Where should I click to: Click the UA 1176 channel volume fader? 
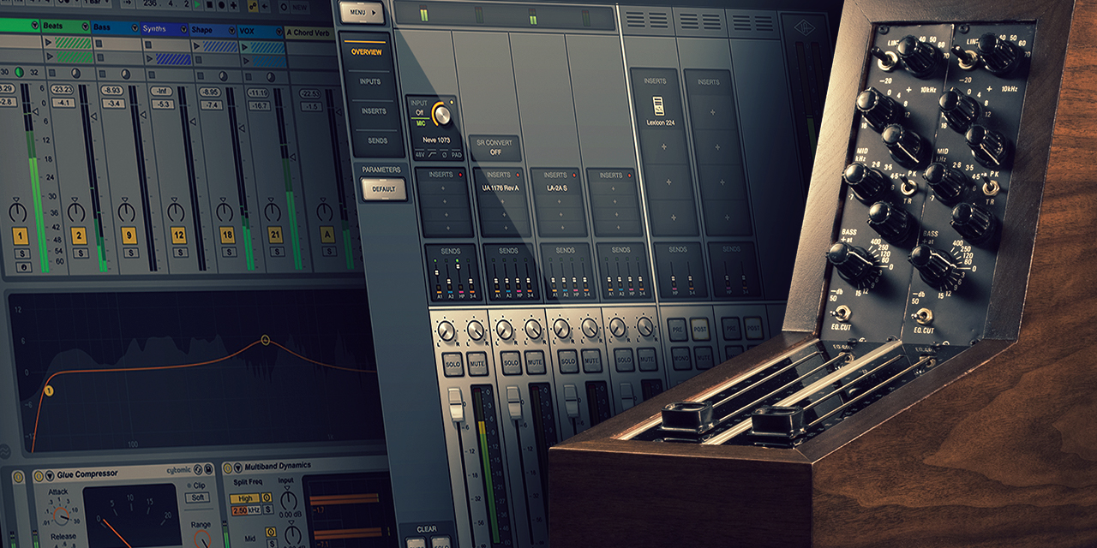coord(514,402)
